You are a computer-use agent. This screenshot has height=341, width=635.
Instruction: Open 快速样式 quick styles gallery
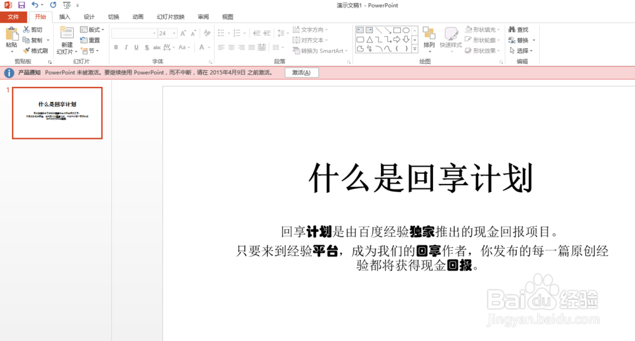(451, 39)
